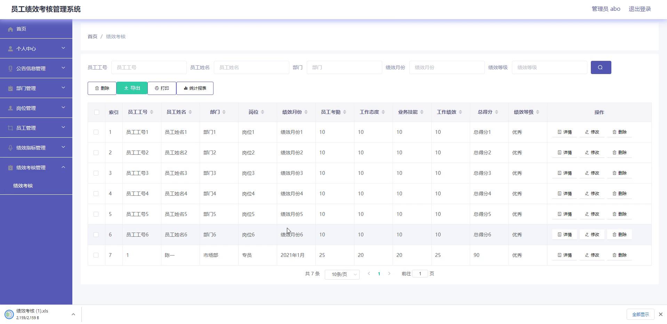Check the checkbox for row 1
The width and height of the screenshot is (667, 324).
[x=96, y=132]
